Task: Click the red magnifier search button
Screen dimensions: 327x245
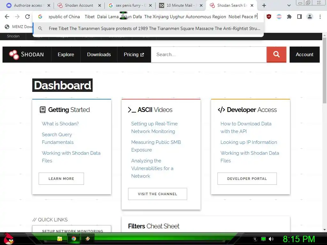Action: click(276, 55)
